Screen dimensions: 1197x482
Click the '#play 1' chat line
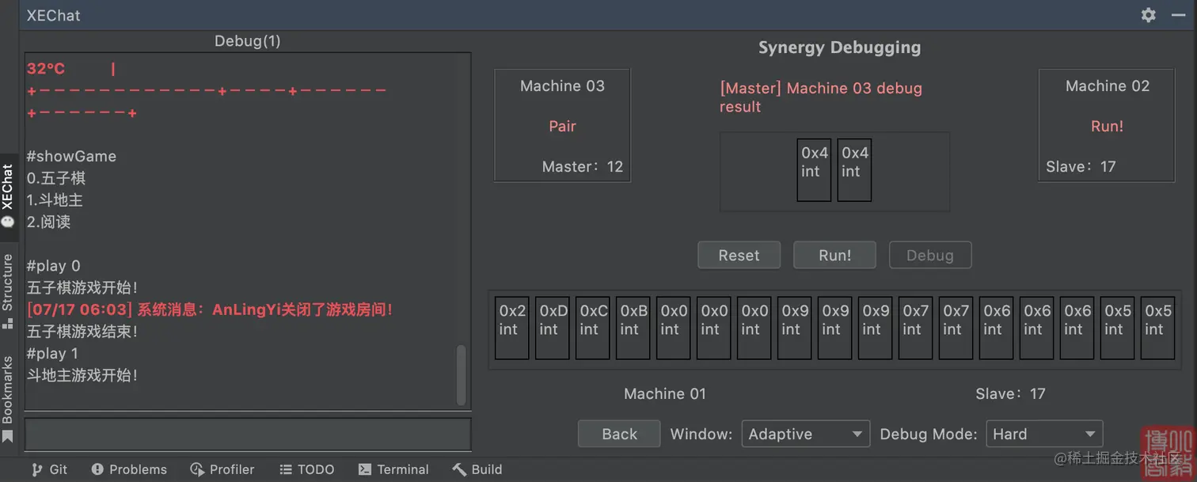[52, 353]
